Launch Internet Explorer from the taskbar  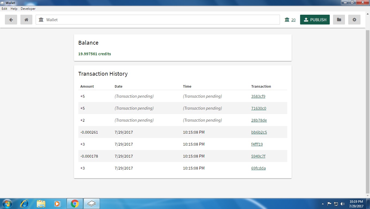[24, 204]
